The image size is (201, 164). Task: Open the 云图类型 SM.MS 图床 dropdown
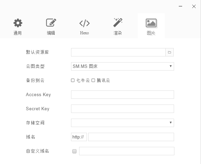point(123,66)
